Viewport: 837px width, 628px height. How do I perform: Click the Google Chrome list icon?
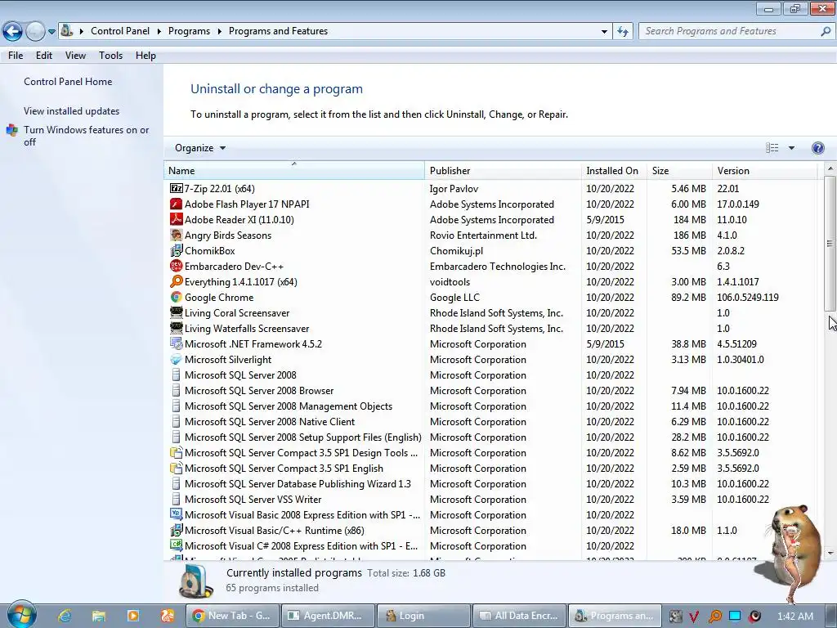click(x=177, y=297)
